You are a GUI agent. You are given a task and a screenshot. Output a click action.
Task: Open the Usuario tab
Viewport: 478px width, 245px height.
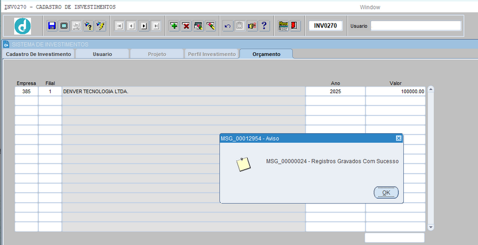click(102, 54)
